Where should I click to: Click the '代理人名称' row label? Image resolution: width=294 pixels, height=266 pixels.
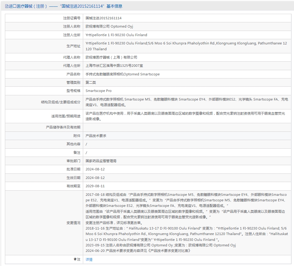click(x=72, y=57)
